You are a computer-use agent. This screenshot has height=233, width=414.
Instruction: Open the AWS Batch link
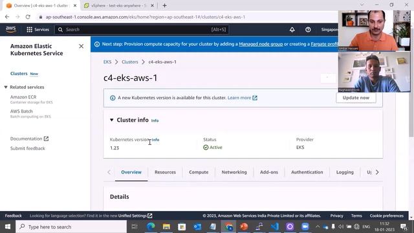tap(21, 111)
